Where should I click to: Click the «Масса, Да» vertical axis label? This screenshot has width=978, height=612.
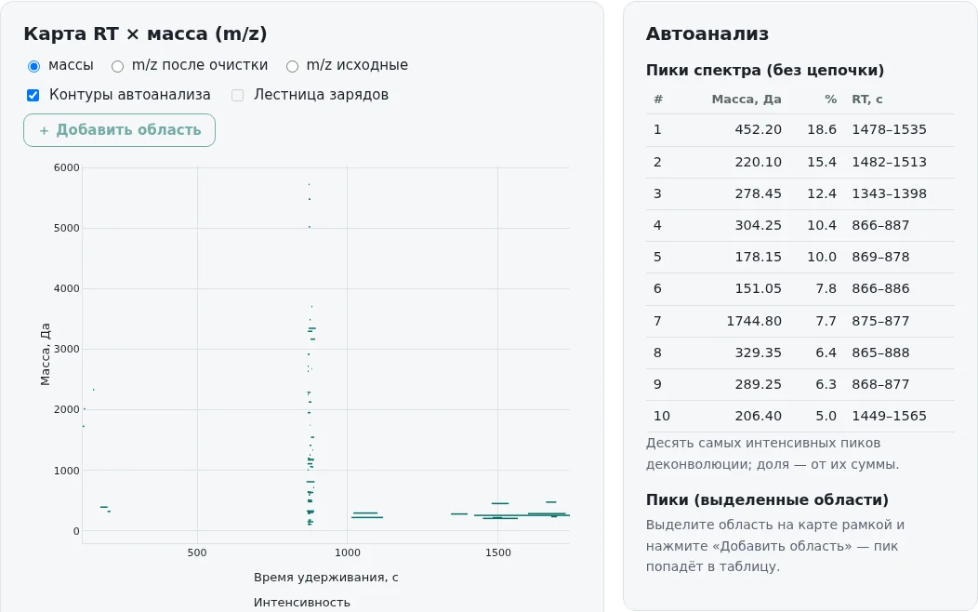[45, 353]
